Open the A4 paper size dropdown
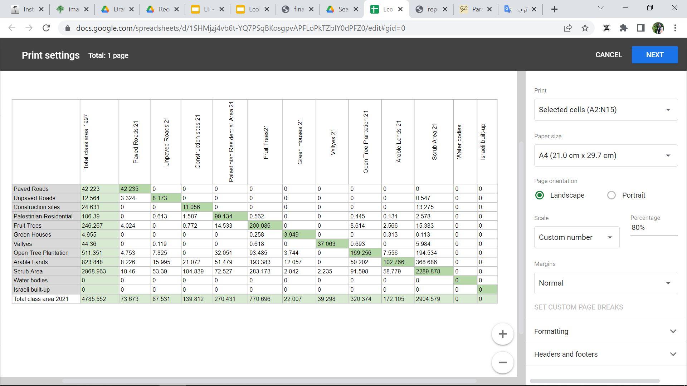Screen dimensions: 687x386 coord(606,155)
